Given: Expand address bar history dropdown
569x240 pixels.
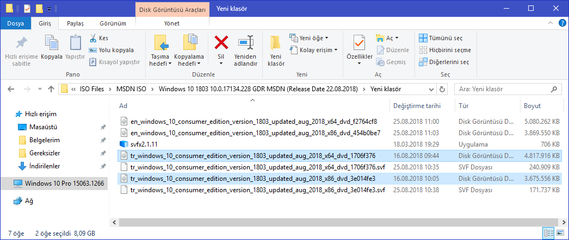Looking at the screenshot, I should click(431, 89).
